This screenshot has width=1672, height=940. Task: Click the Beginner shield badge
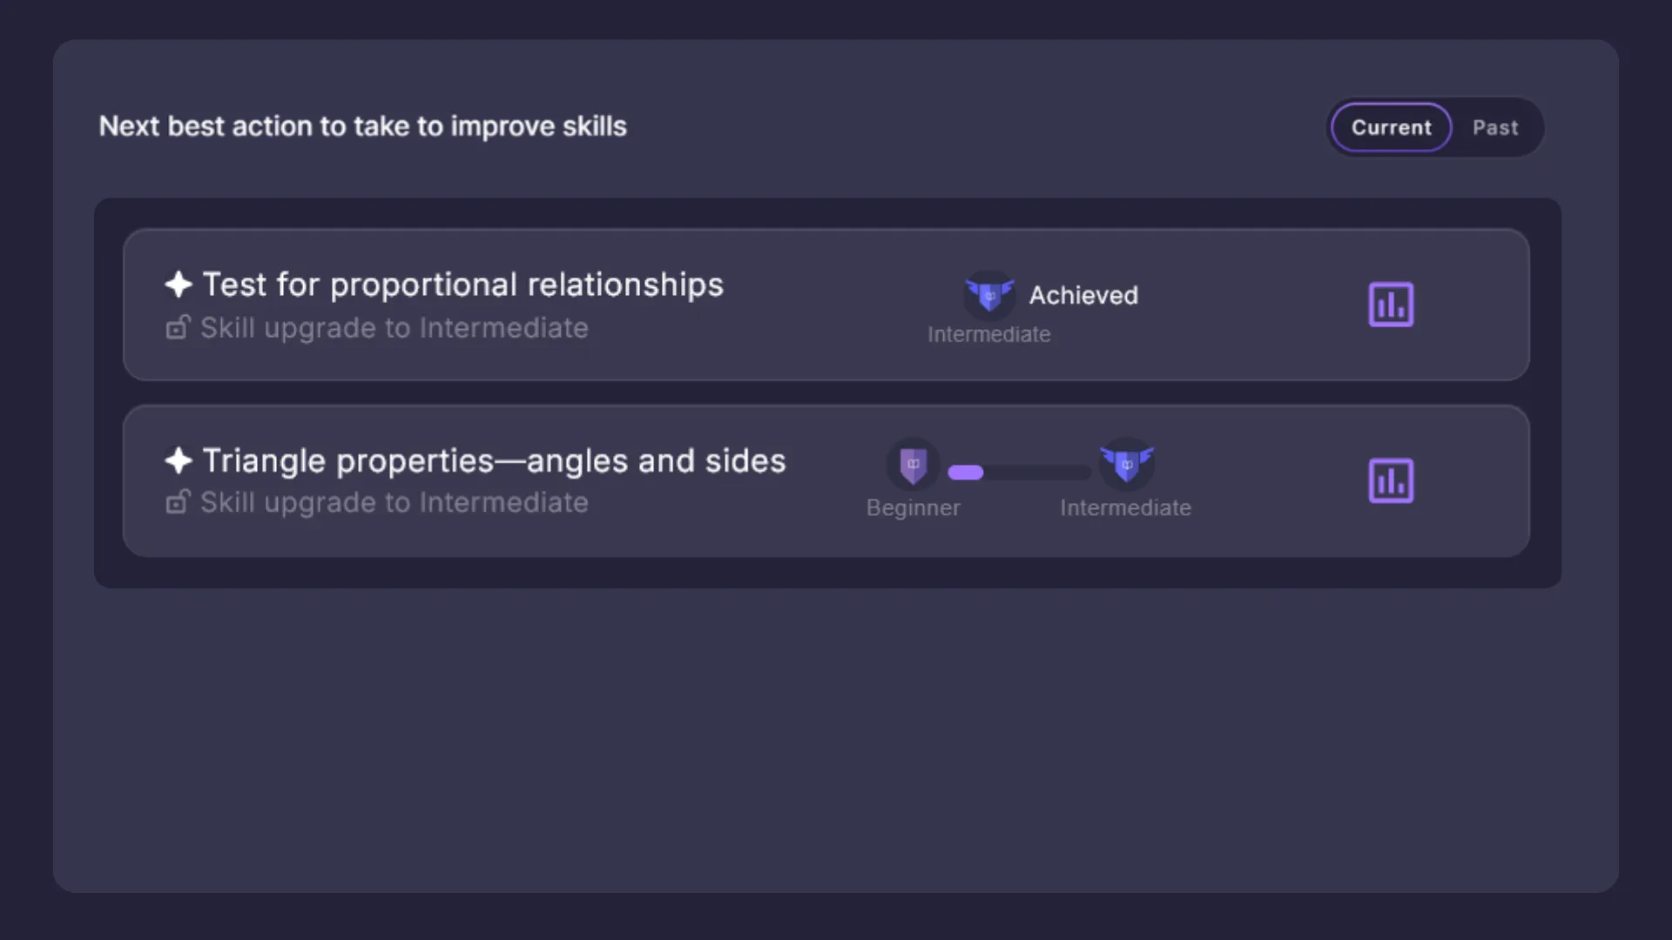[913, 465]
